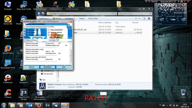Show hidden tray icons arrow
Image resolution: width=192 pixels, height=108 pixels.
(167, 105)
